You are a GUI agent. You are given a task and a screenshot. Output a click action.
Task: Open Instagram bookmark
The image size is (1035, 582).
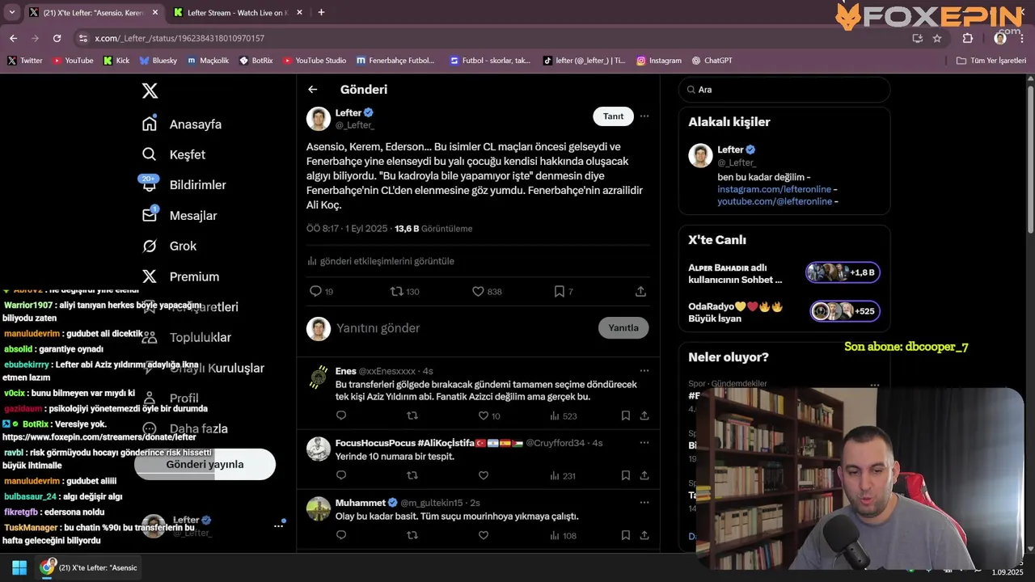(x=658, y=61)
